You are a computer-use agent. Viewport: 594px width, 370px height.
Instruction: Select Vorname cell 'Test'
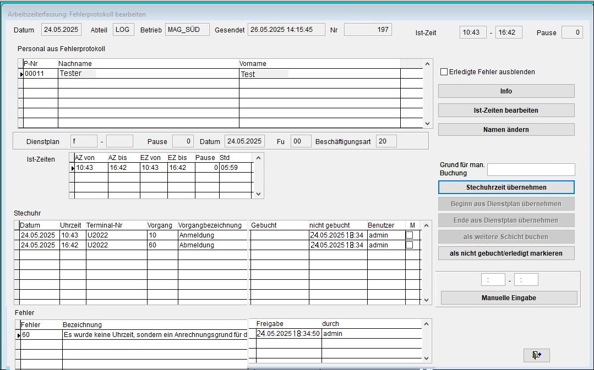click(320, 74)
